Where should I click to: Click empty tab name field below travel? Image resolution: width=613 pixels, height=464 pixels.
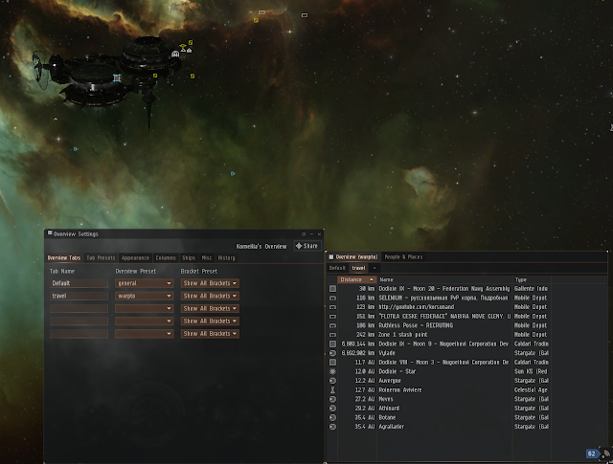(79, 309)
